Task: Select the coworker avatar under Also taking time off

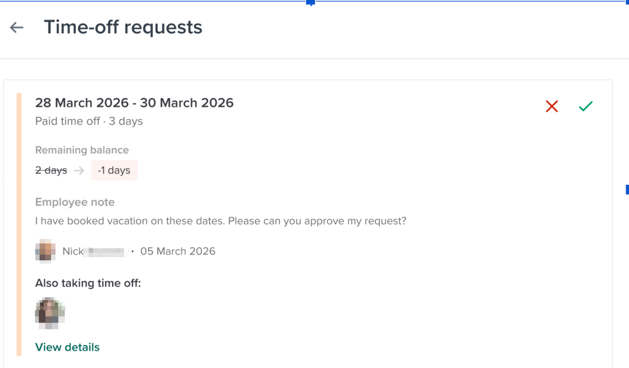Action: tap(50, 313)
